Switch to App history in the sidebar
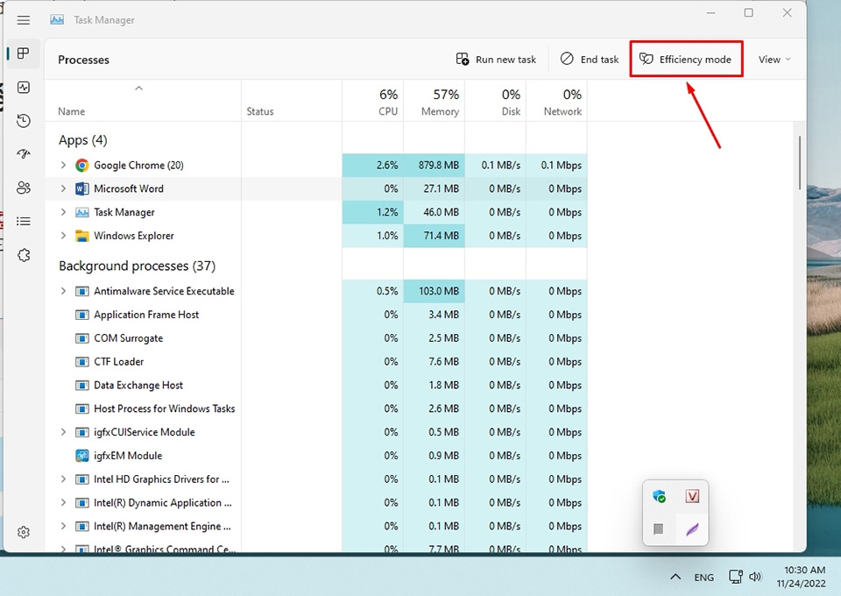Image resolution: width=841 pixels, height=596 pixels. (24, 121)
